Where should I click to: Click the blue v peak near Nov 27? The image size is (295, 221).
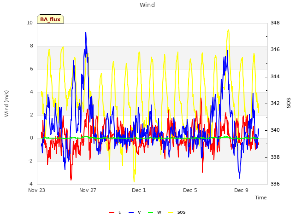click(86, 32)
